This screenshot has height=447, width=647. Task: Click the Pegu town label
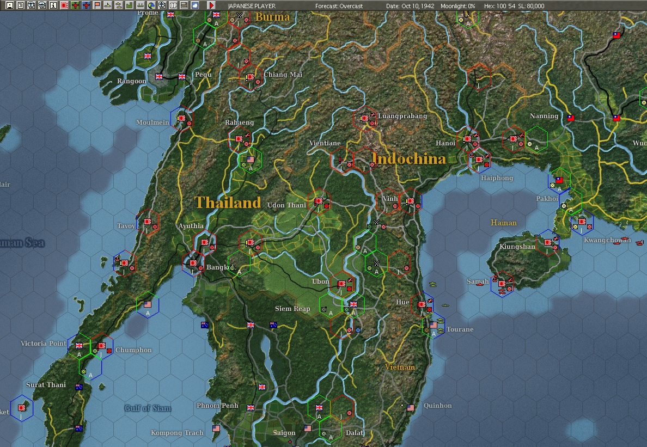204,75
